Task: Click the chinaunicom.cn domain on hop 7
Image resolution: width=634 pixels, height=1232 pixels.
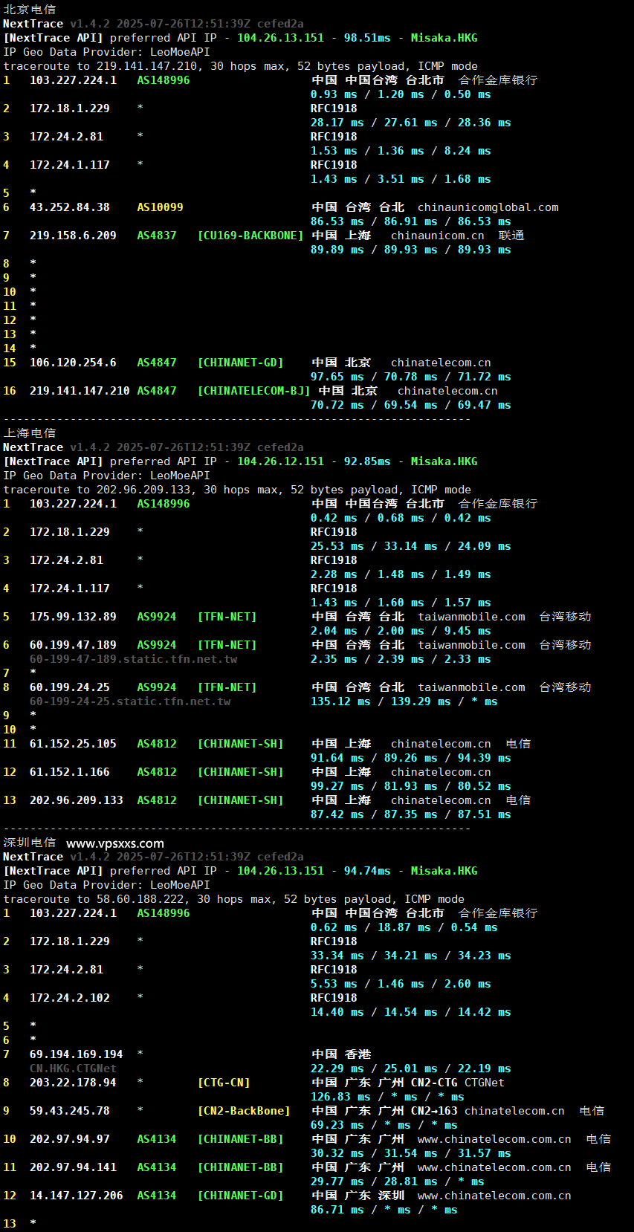Action: (438, 236)
